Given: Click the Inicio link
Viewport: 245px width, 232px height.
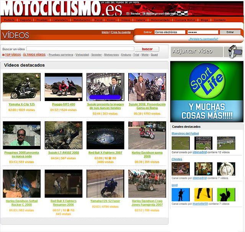Looking at the screenshot, I should (105, 32).
